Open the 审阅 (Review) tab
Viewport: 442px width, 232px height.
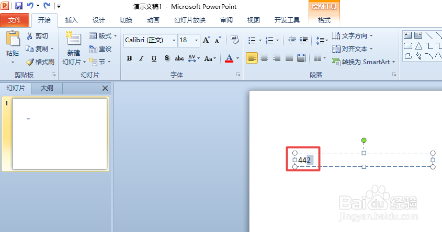pos(226,20)
